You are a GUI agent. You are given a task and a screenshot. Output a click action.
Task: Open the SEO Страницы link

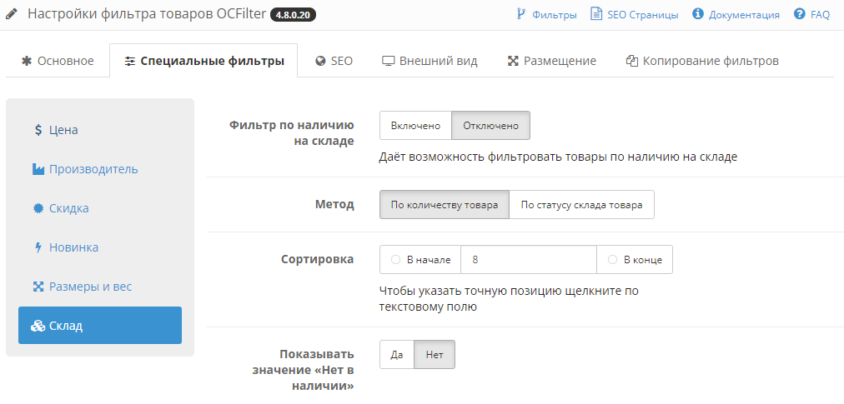pyautogui.click(x=634, y=14)
